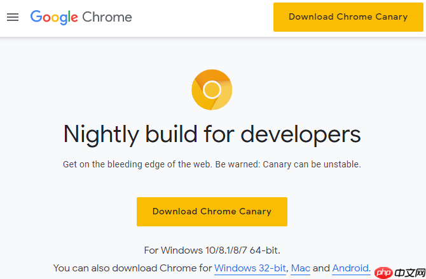Click the multicolored Google wordmark

[x=54, y=17]
